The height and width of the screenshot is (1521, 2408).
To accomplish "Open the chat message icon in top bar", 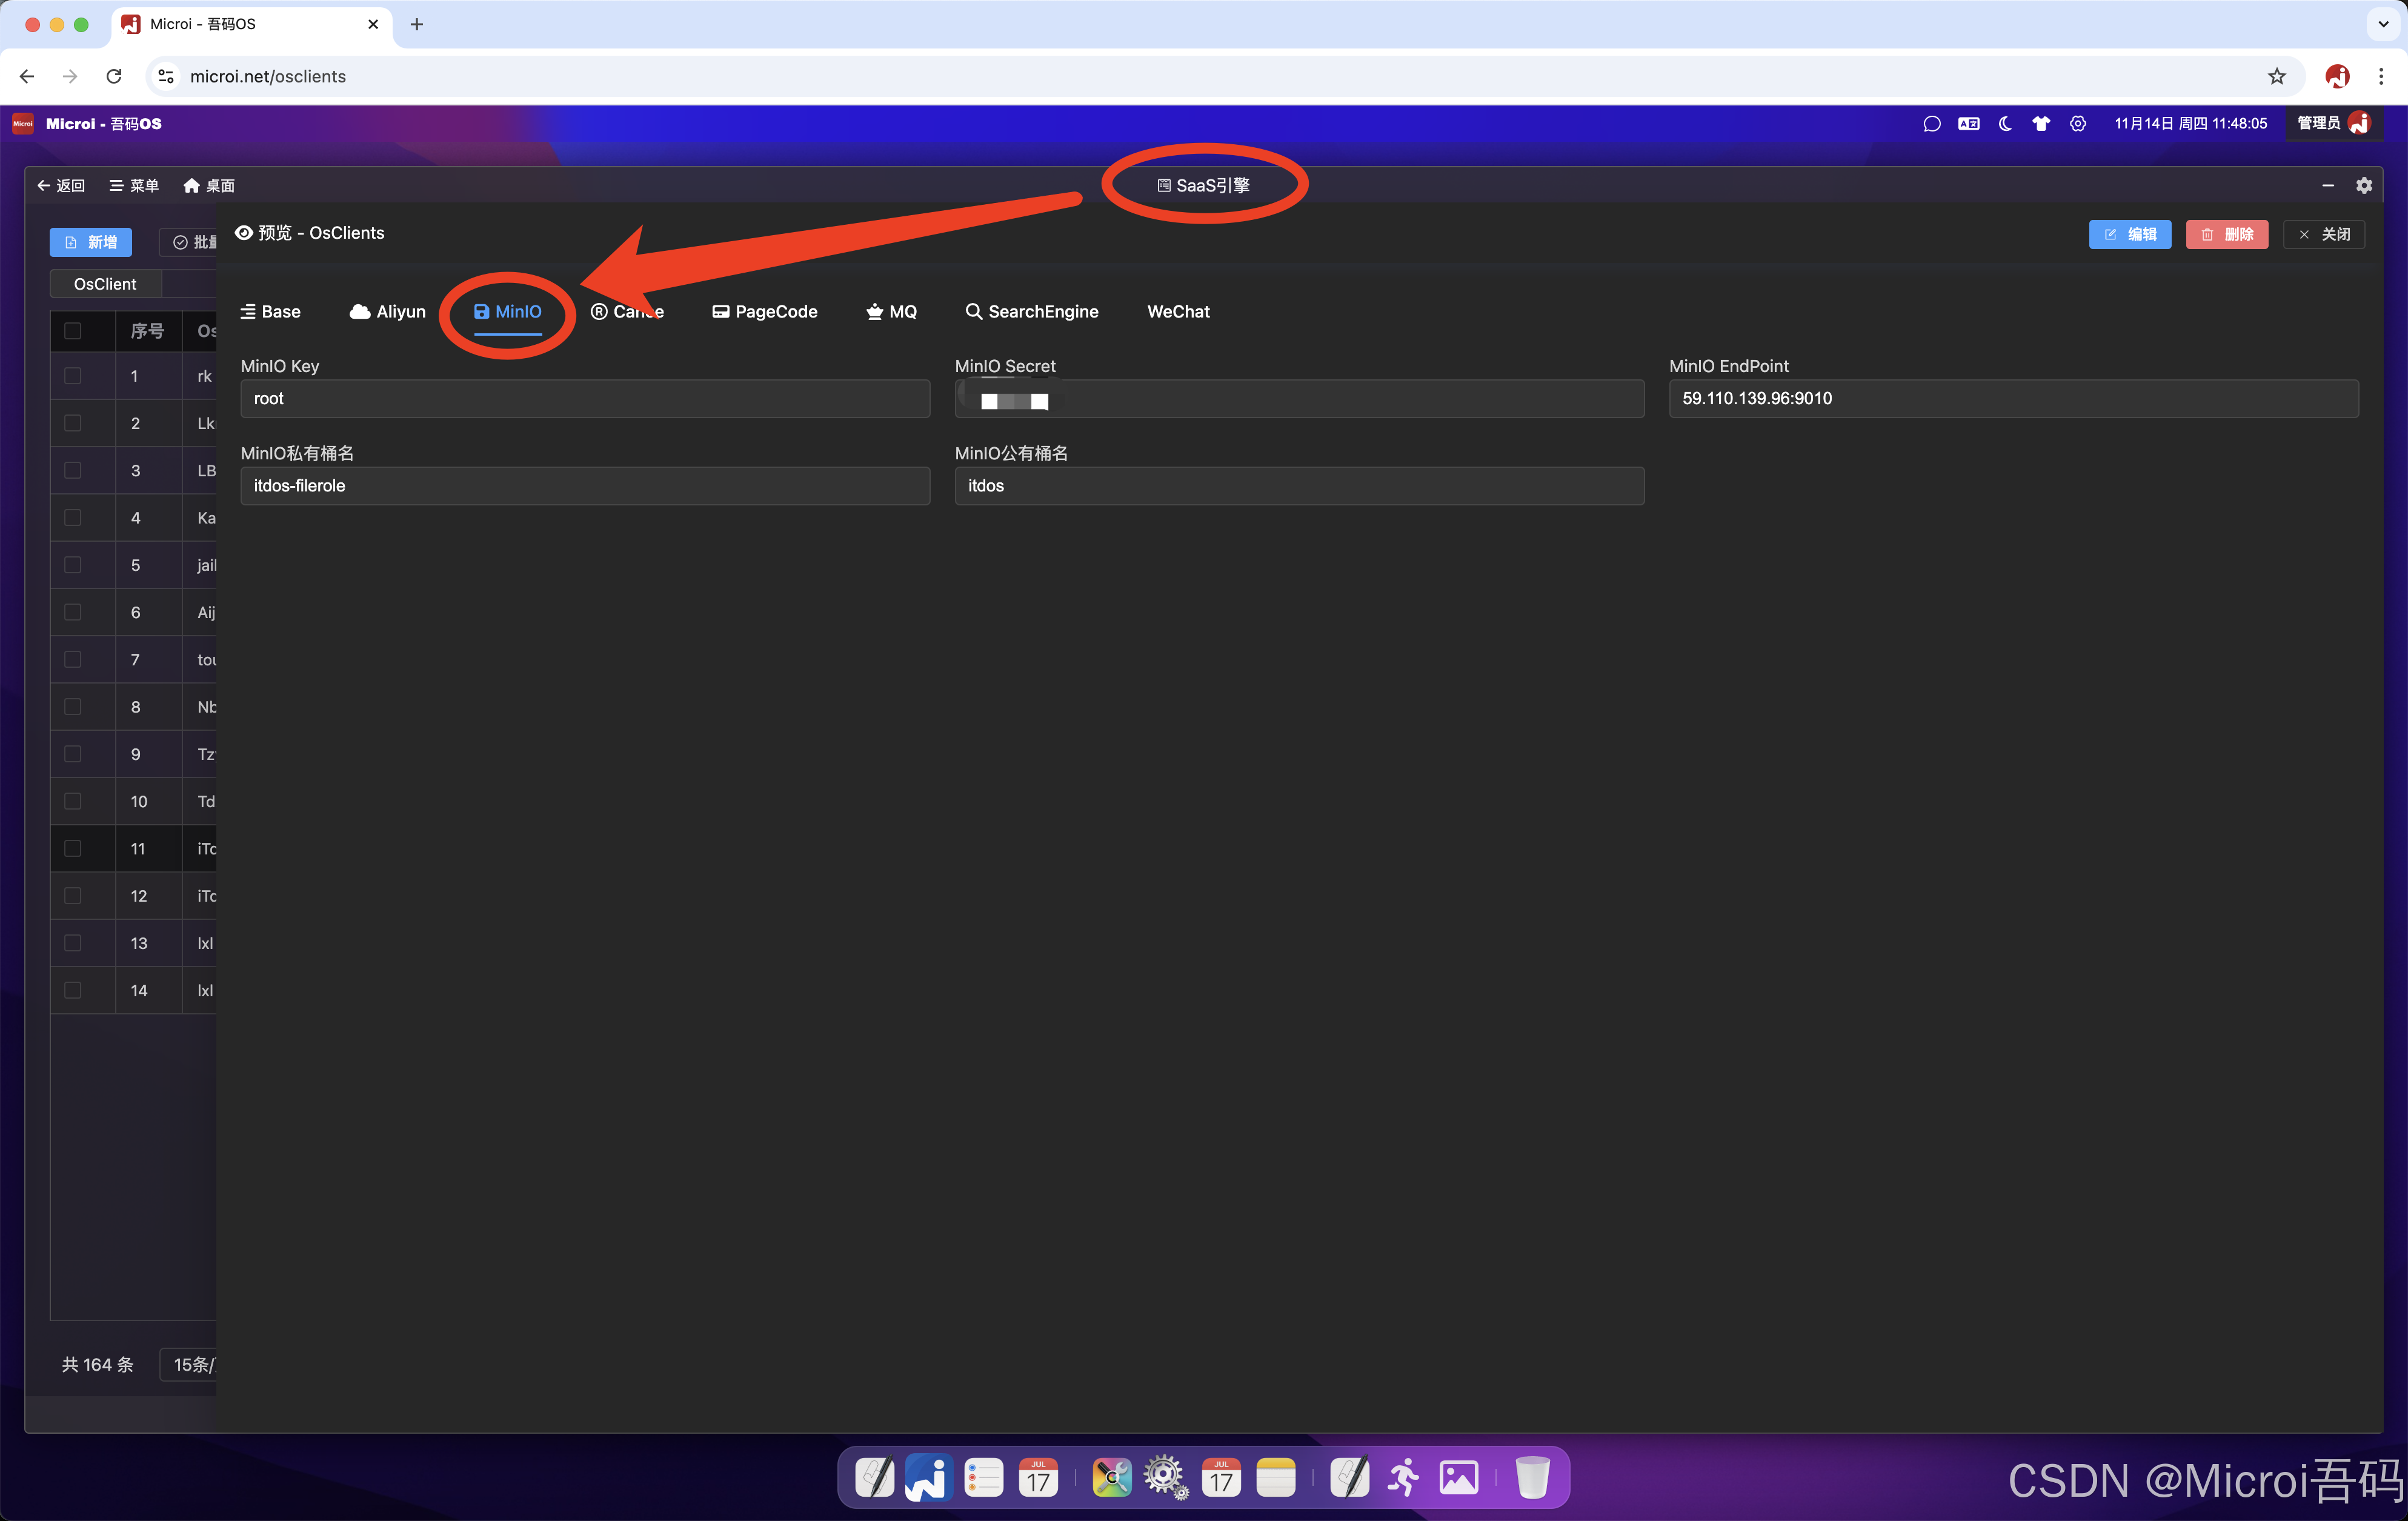I will coord(1931,124).
